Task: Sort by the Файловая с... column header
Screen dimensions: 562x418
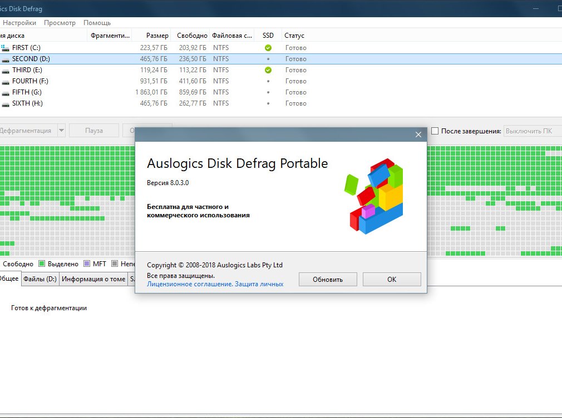Action: [x=232, y=36]
